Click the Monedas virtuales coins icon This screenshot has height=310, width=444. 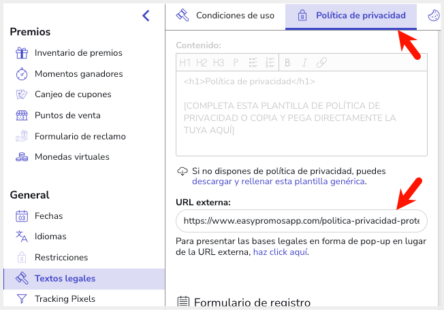tap(22, 157)
